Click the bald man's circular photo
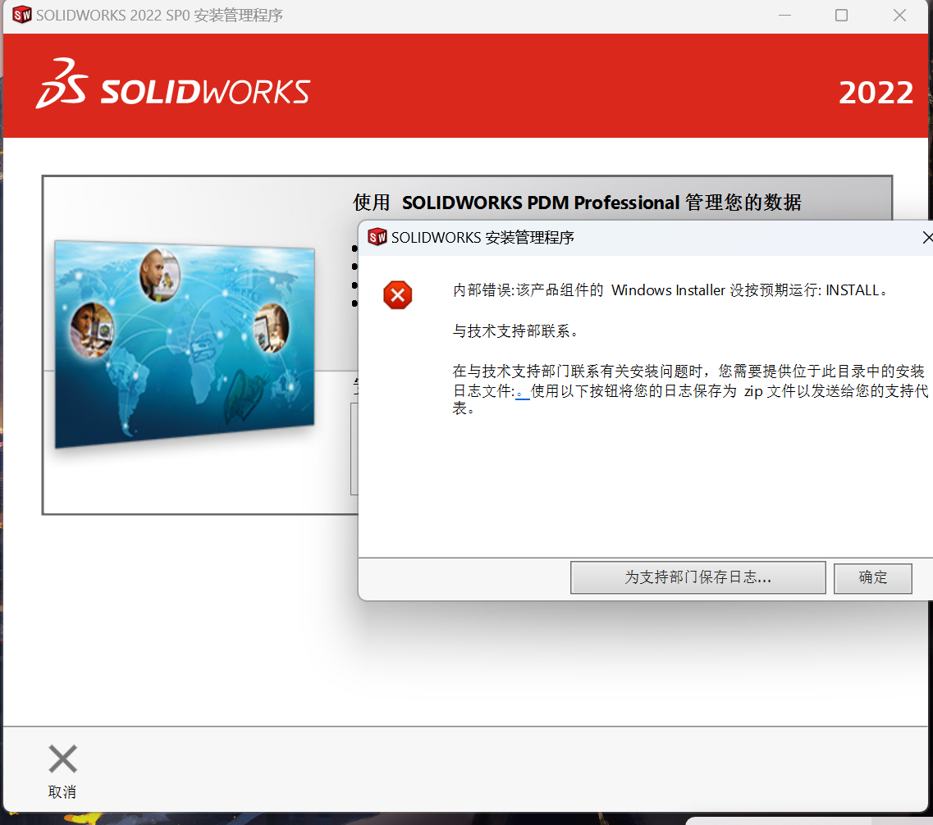Image resolution: width=933 pixels, height=825 pixels. point(159,275)
